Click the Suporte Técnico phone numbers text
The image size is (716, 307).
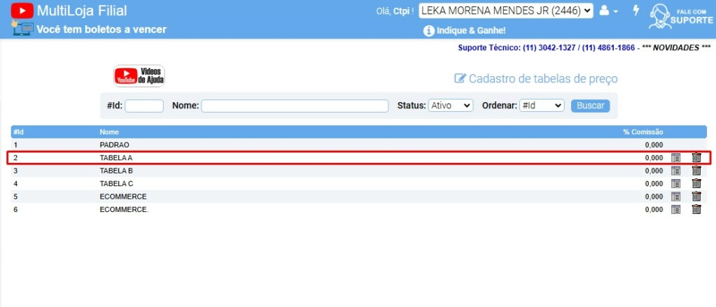pos(546,48)
